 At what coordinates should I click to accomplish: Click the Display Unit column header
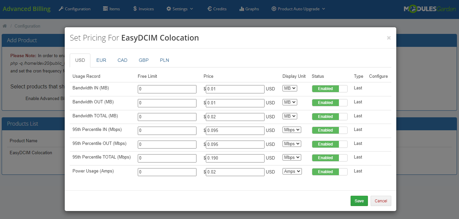(294, 76)
